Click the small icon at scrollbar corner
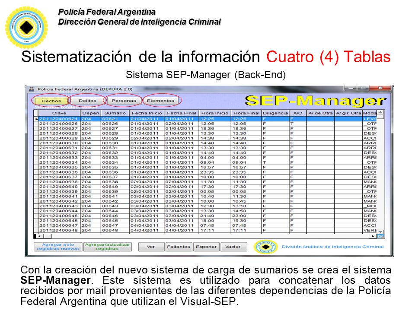Image resolution: width=415 pixels, height=311 pixels. pyautogui.click(x=380, y=236)
